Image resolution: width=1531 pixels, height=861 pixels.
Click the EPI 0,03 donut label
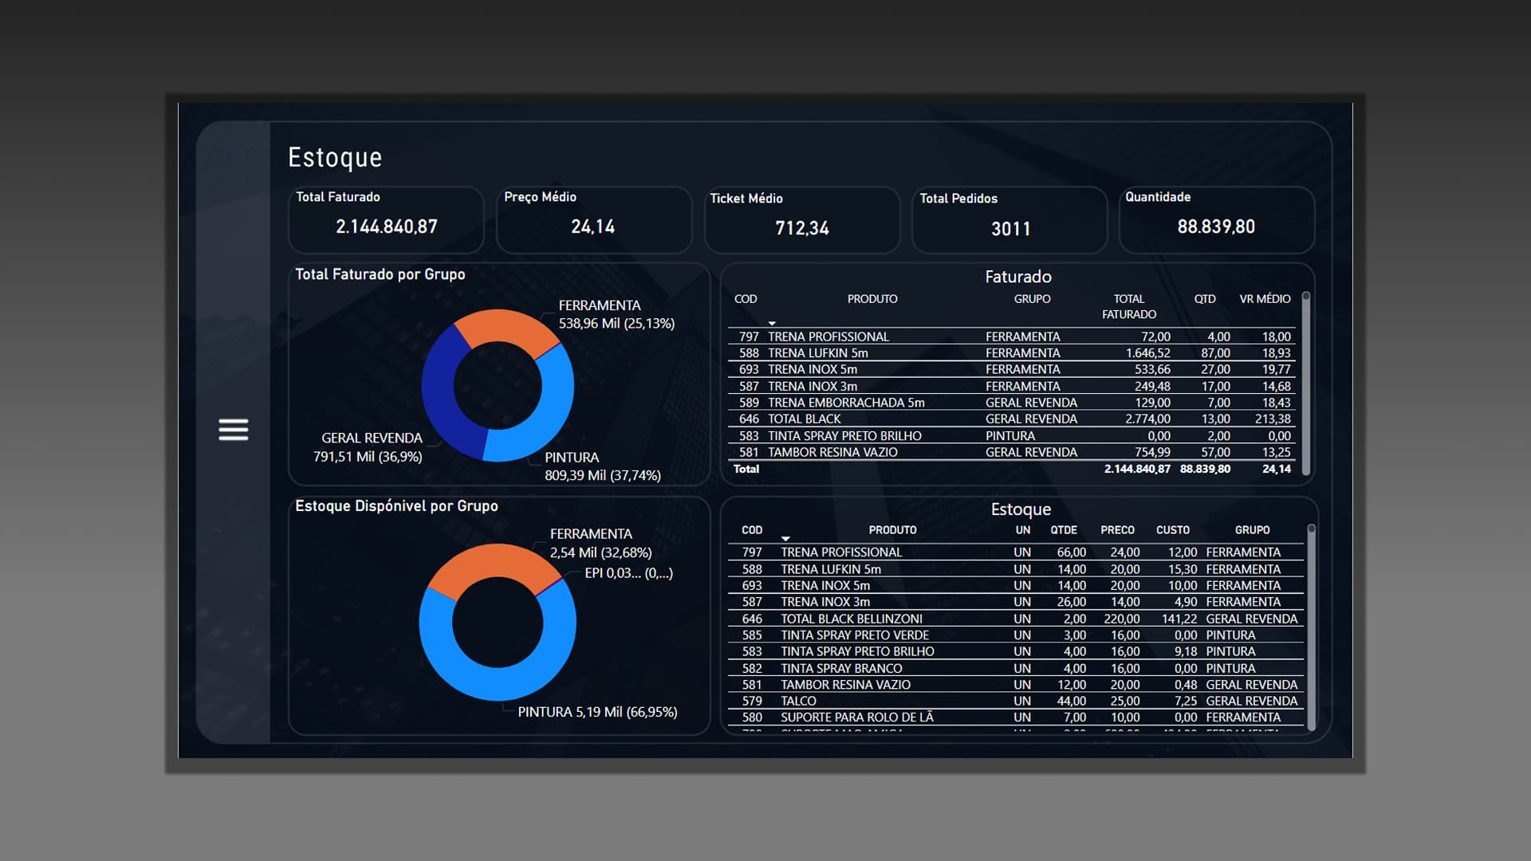[x=628, y=573]
